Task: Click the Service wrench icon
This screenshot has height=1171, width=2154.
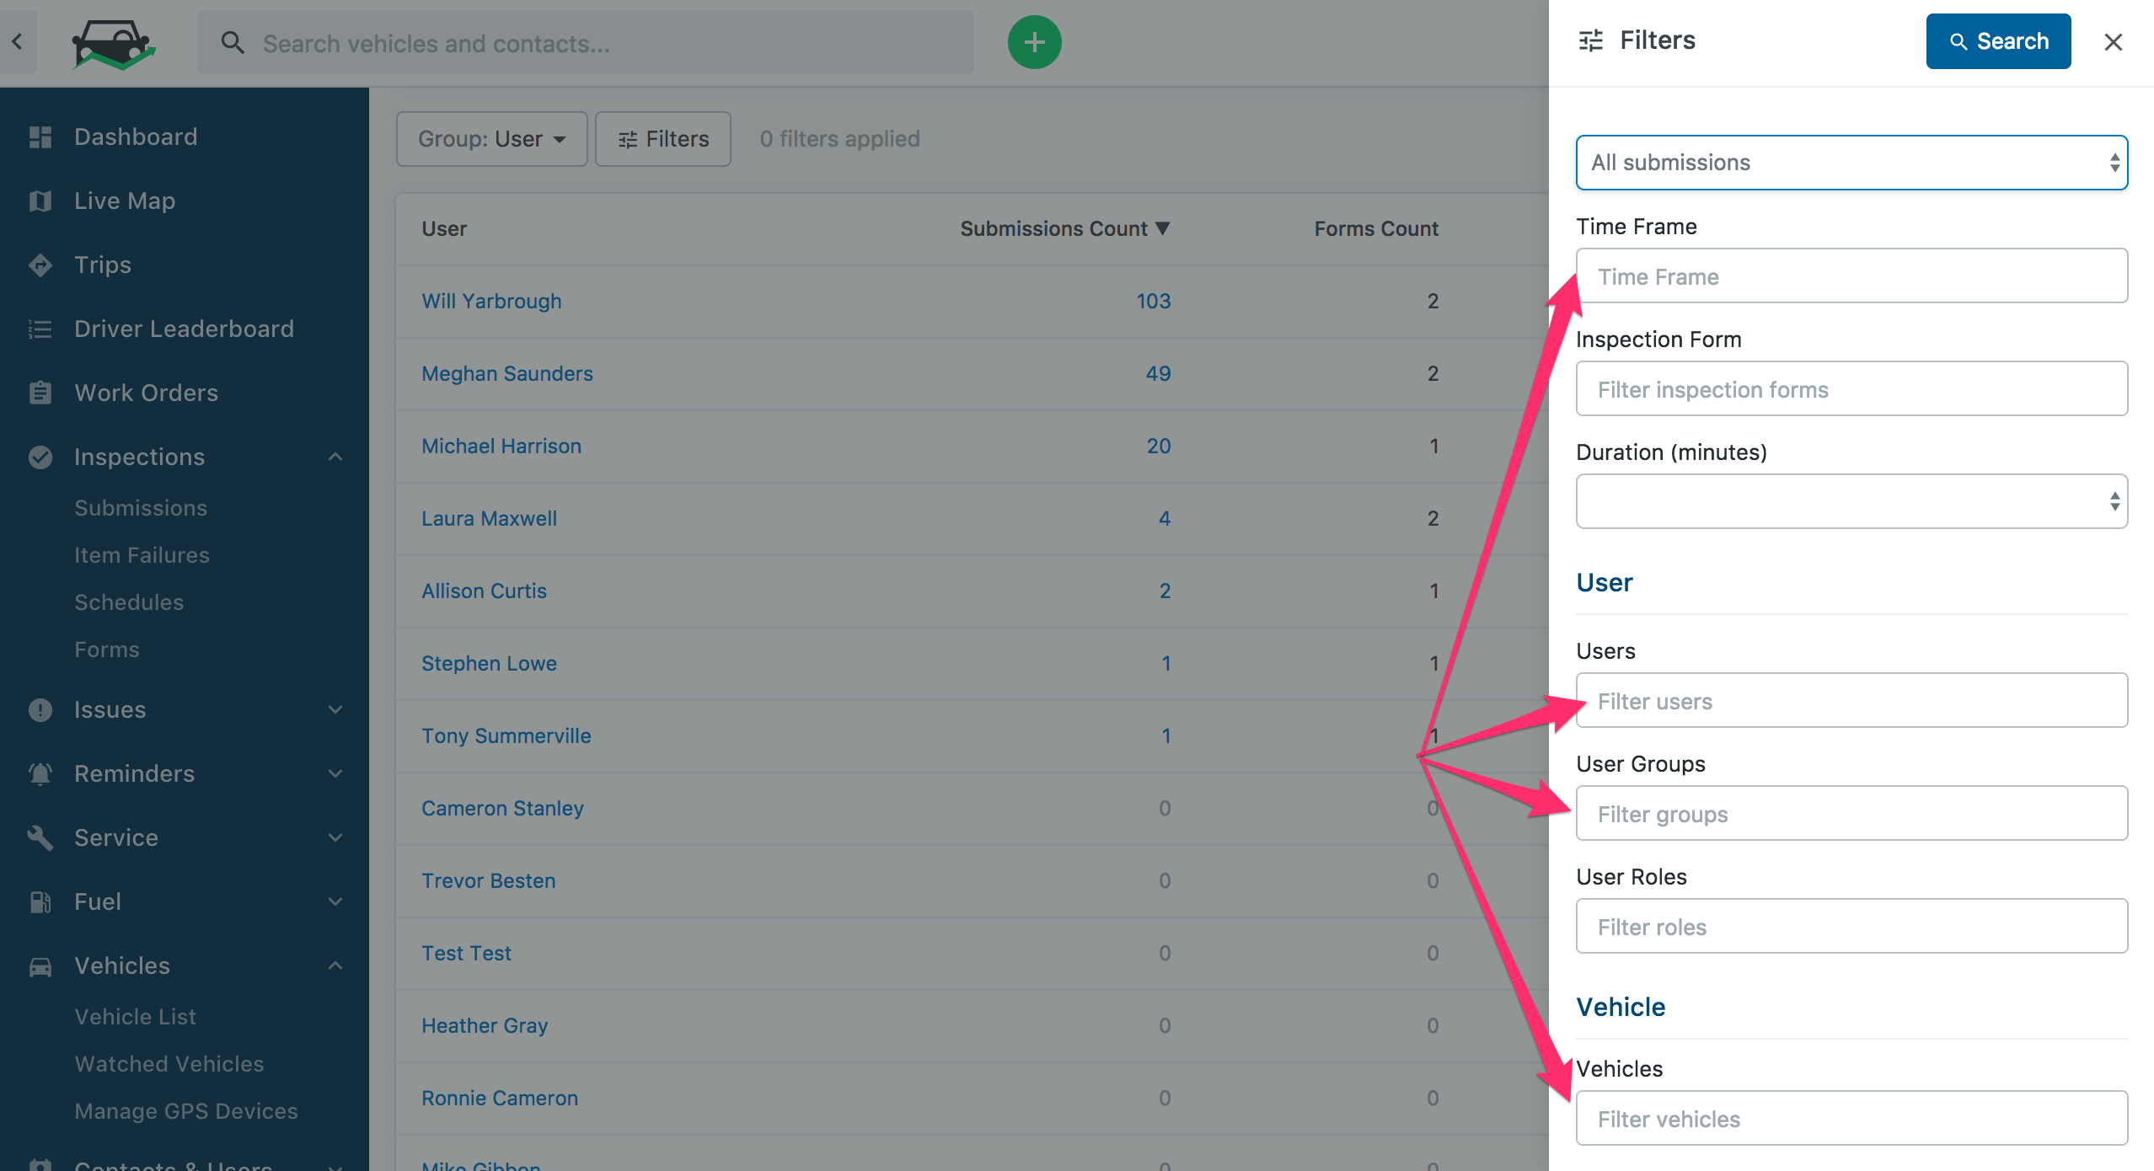Action: coord(40,837)
